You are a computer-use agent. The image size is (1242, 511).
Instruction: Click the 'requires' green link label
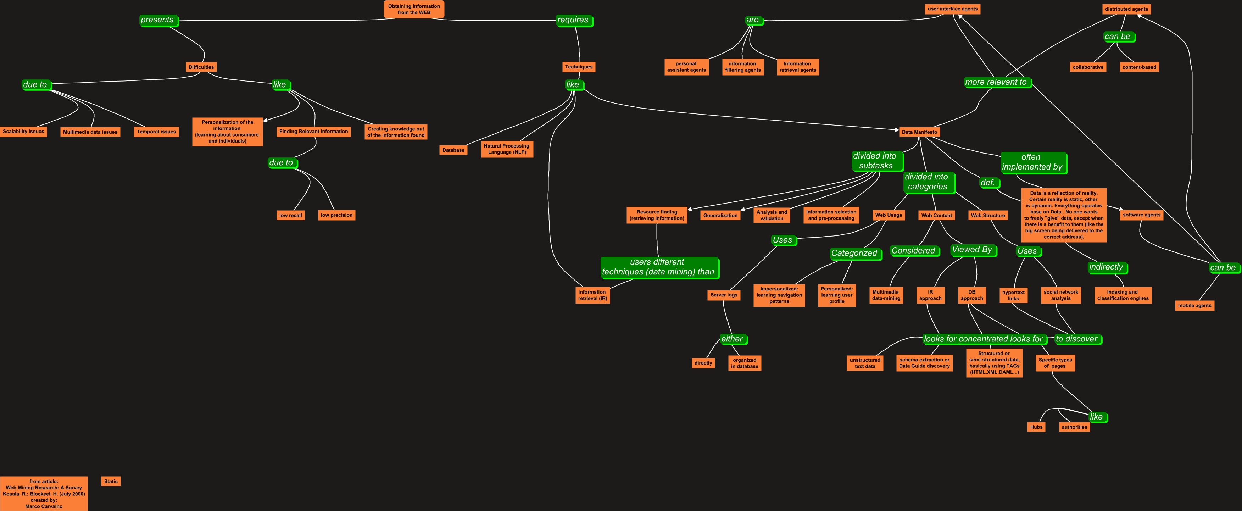(x=573, y=20)
